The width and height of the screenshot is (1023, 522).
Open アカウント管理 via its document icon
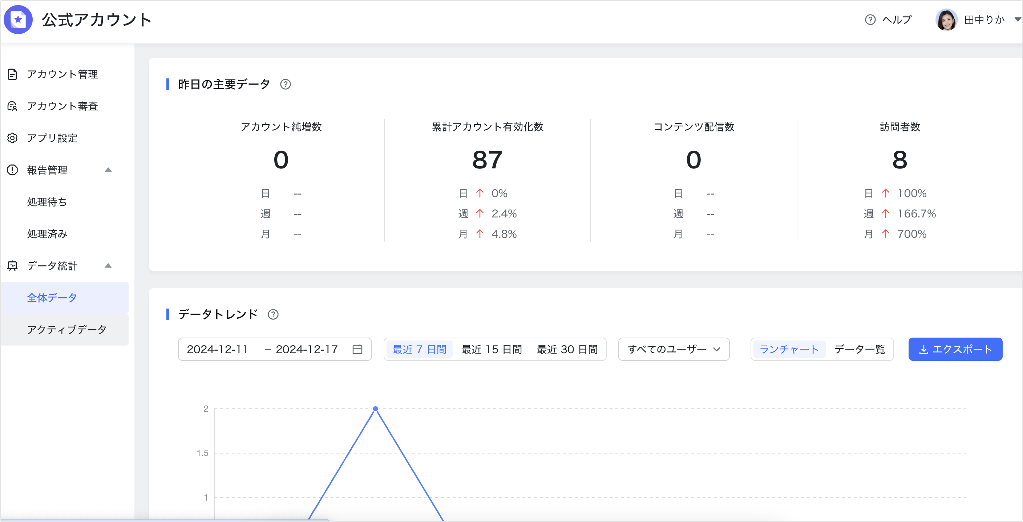12,74
